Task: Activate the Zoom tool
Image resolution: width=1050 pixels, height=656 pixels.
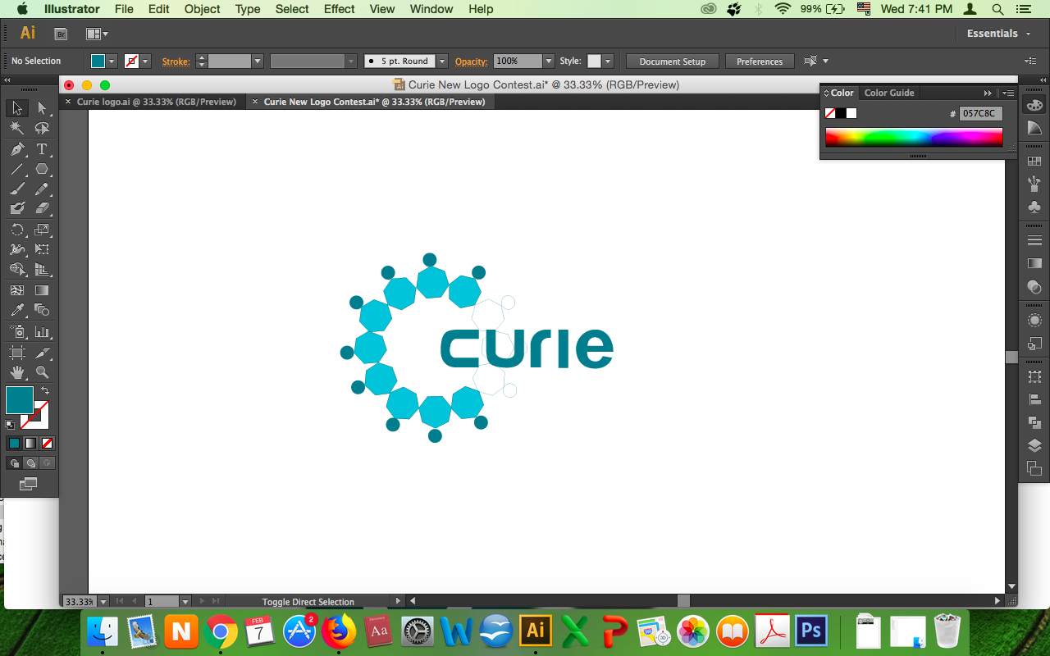Action: point(42,372)
